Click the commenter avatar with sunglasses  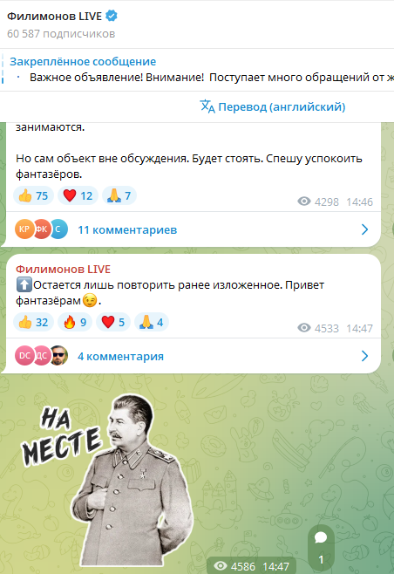point(59,355)
